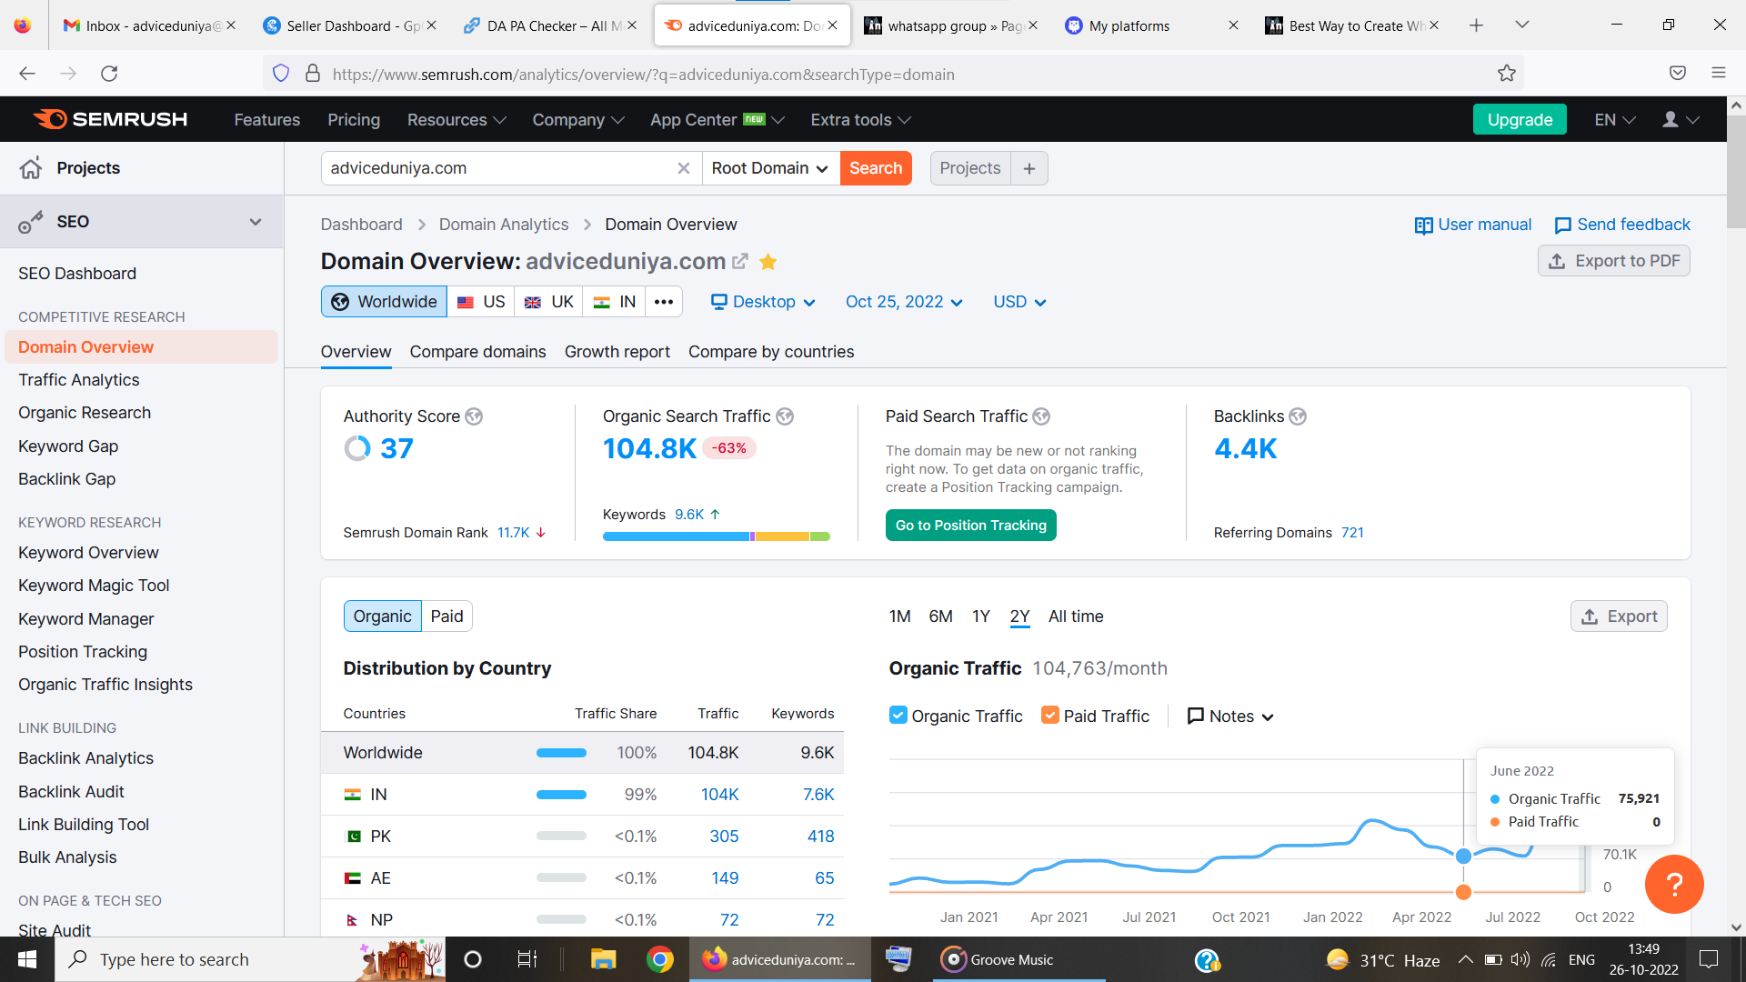This screenshot has height=982, width=1746.
Task: Open the Desktop device dropdown
Action: [x=763, y=302]
